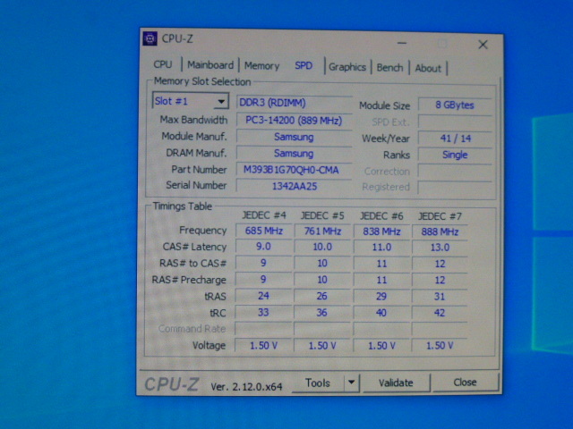Image resolution: width=573 pixels, height=429 pixels.
Task: Click the empty SPD Ext. field
Action: pyautogui.click(x=455, y=122)
